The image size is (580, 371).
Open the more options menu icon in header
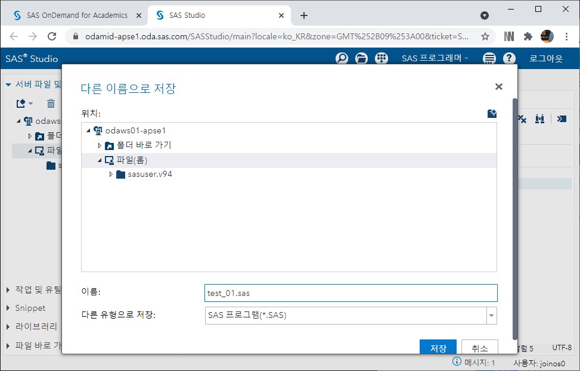point(489,58)
